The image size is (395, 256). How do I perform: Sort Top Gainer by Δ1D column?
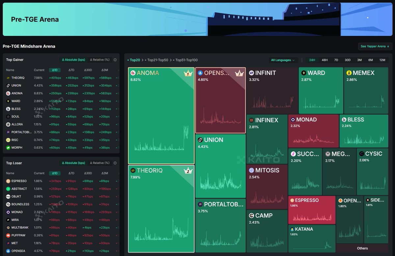coord(55,70)
